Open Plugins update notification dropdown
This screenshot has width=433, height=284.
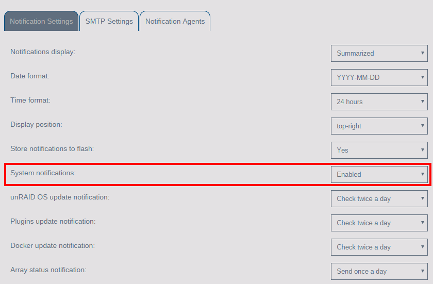(379, 223)
